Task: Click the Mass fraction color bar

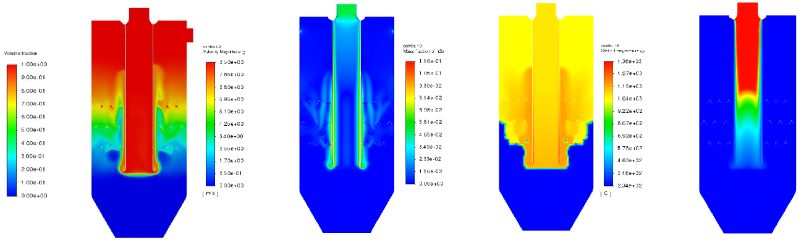Action: [410, 123]
